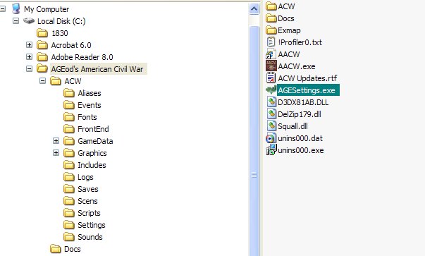
Task: Click the Events folder icon
Action: click(x=69, y=105)
